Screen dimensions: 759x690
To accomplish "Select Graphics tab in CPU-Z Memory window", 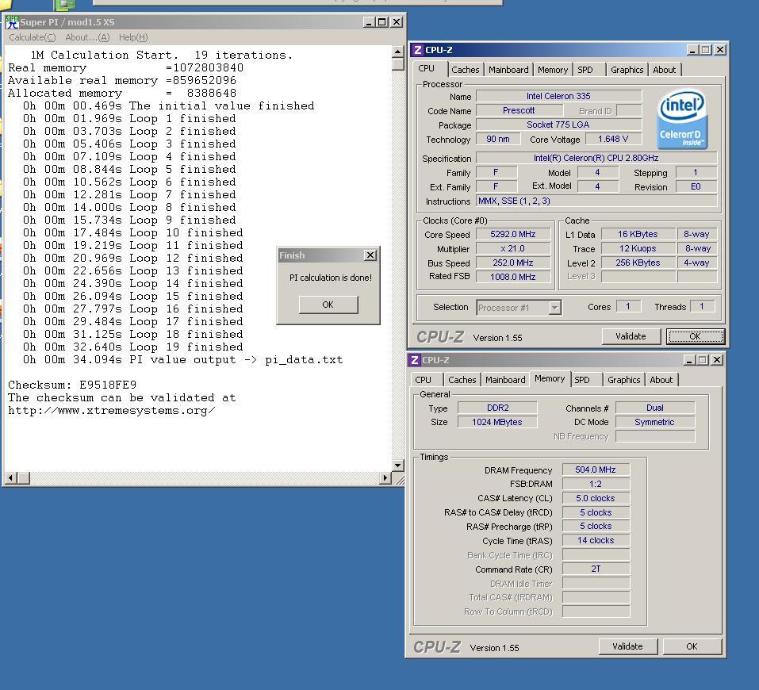I will click(624, 380).
